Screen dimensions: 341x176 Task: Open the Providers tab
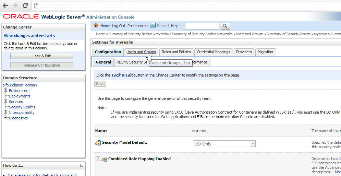click(244, 52)
